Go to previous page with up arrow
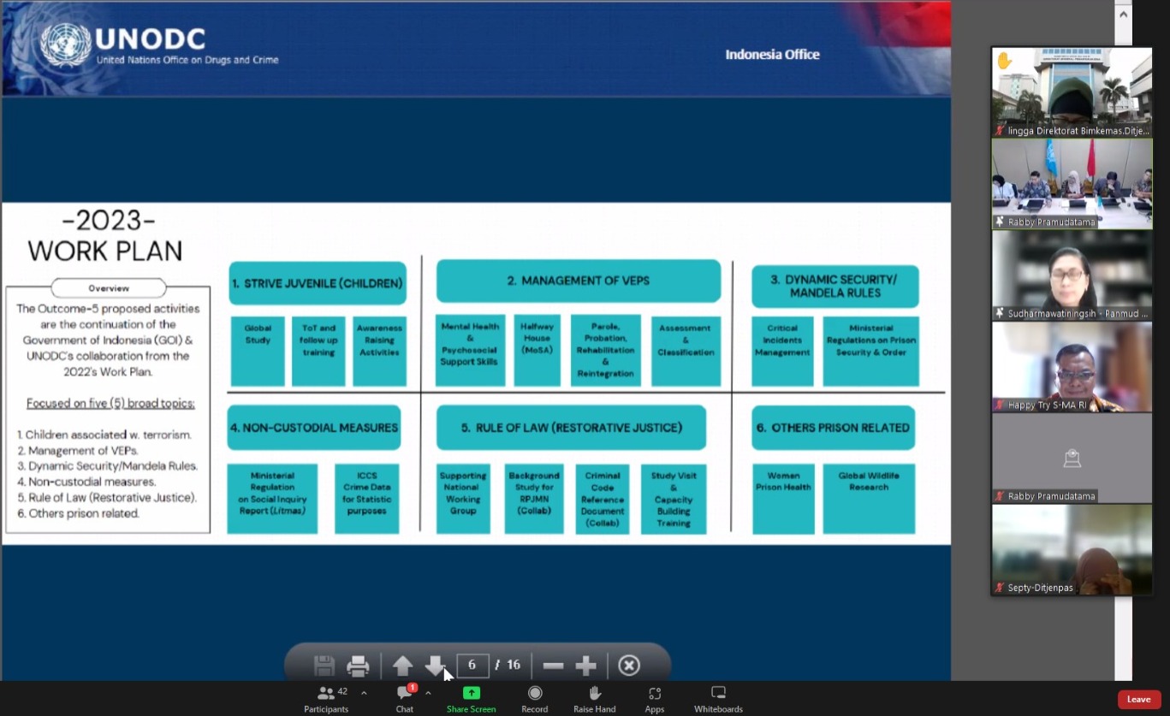Viewport: 1170px width, 716px height. pos(403,666)
